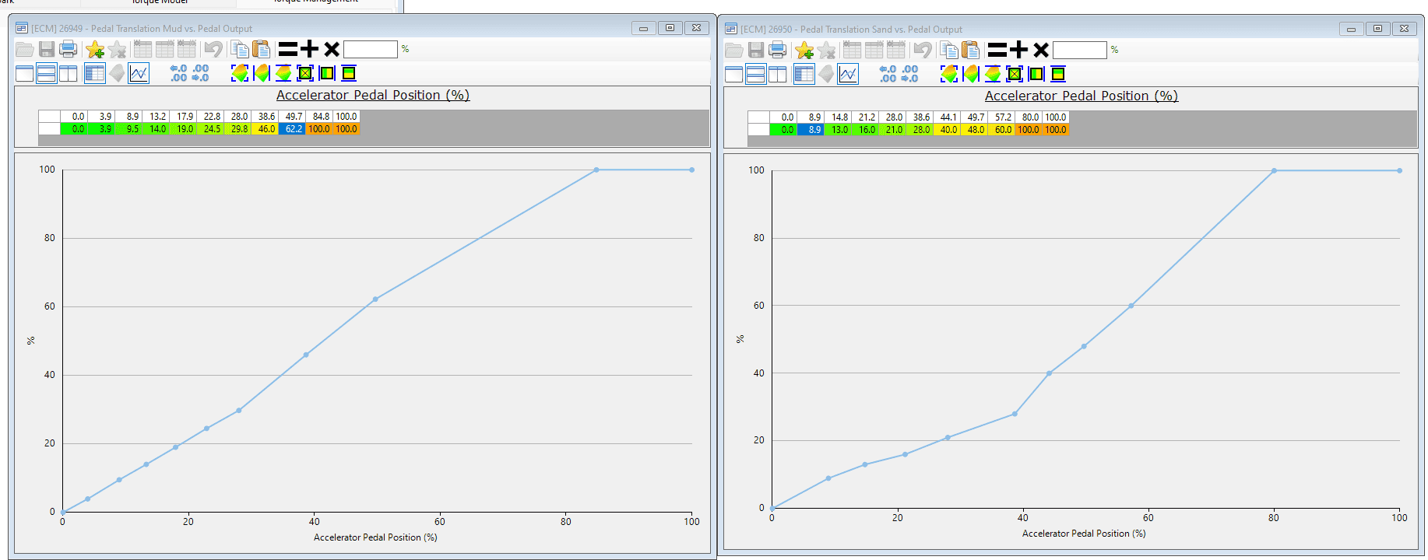Image resolution: width=1428 pixels, height=560 pixels.
Task: Select the 48.0 cell in Sand table
Action: point(974,130)
